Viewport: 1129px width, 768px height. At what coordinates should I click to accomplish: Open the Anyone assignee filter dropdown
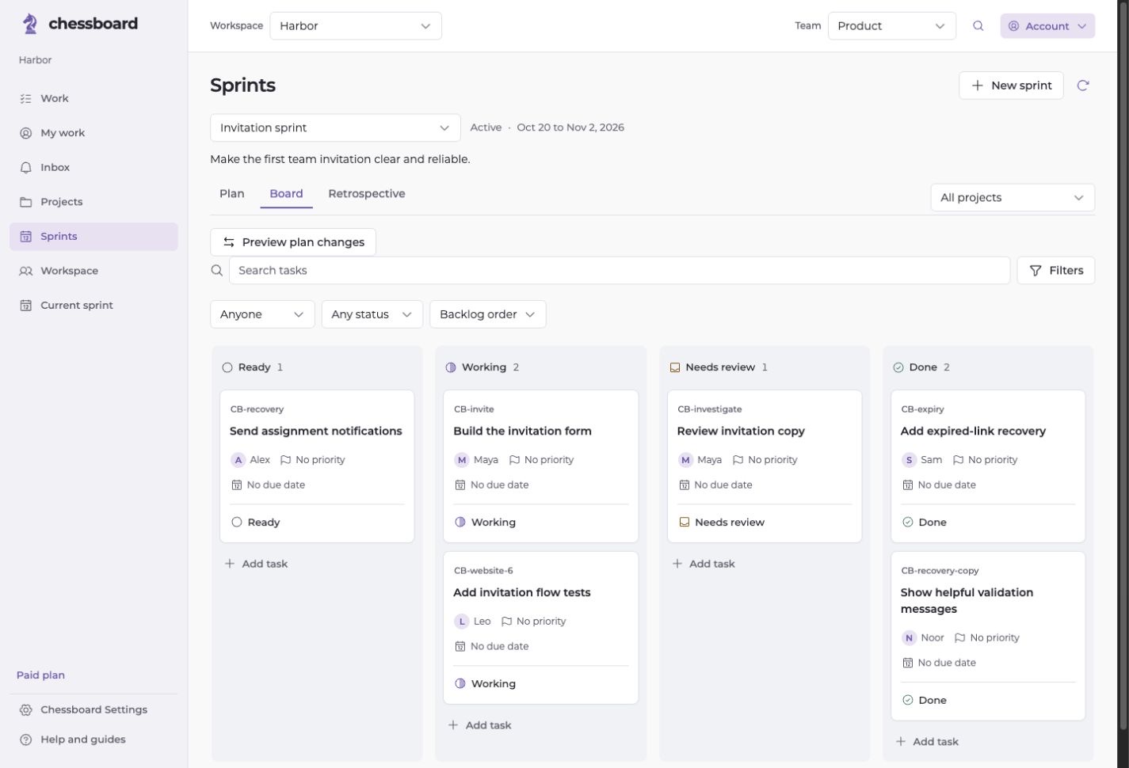point(262,314)
